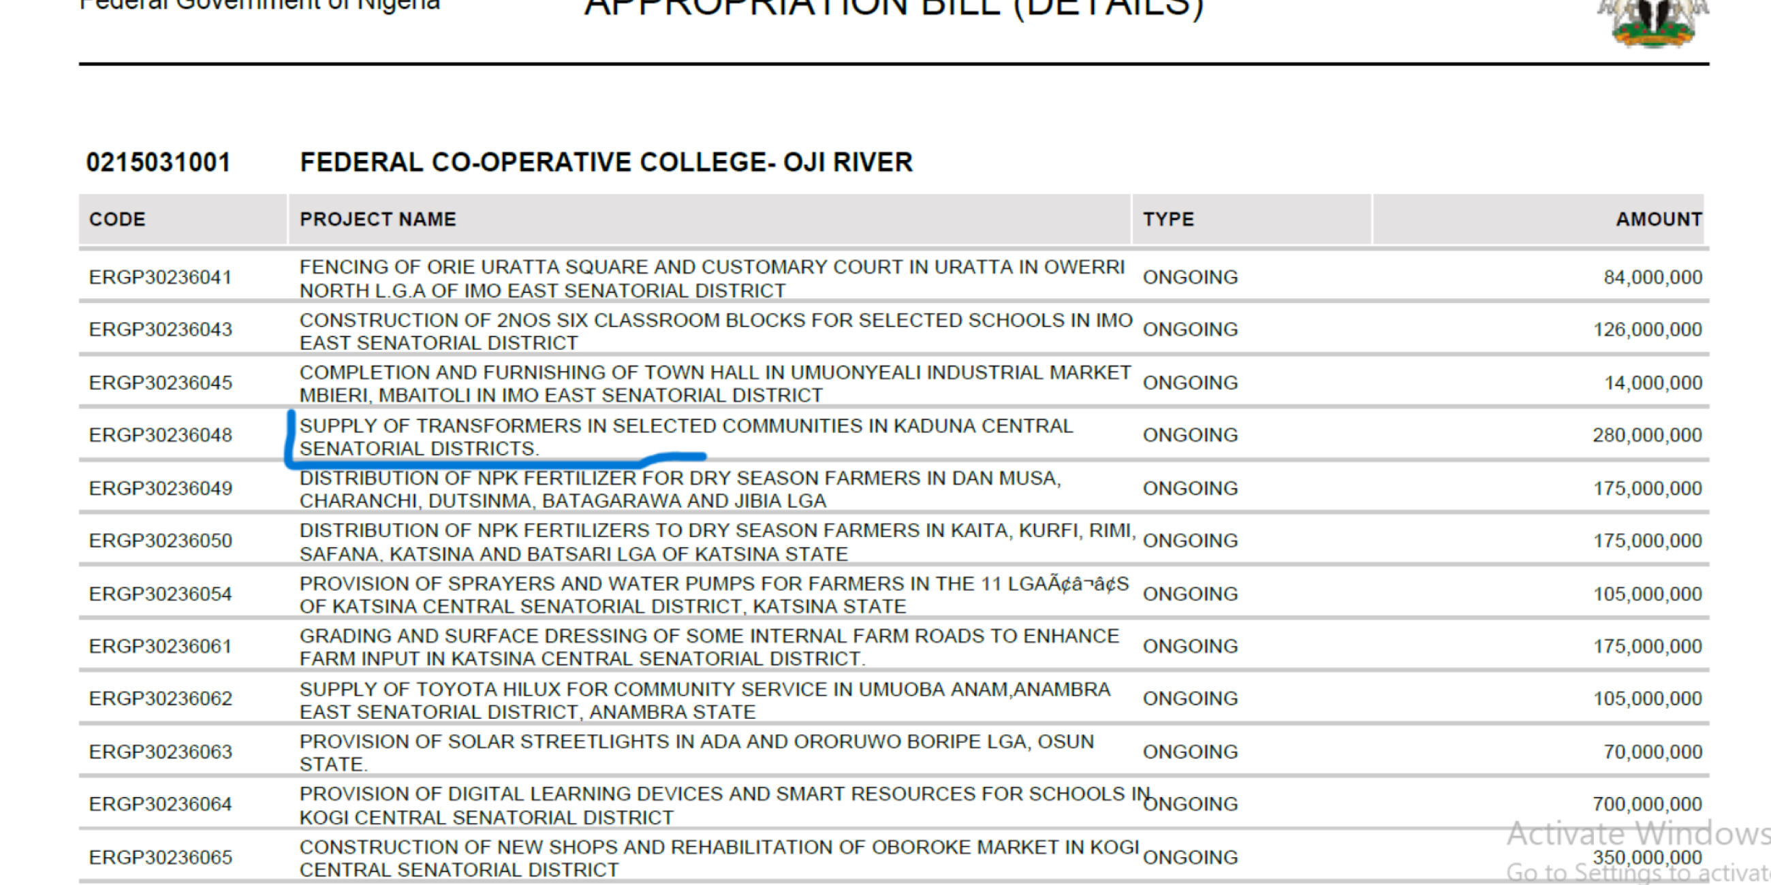Screen dimensions: 1771x885
Task: Select the amount 700,000,000
Action: click(1648, 805)
